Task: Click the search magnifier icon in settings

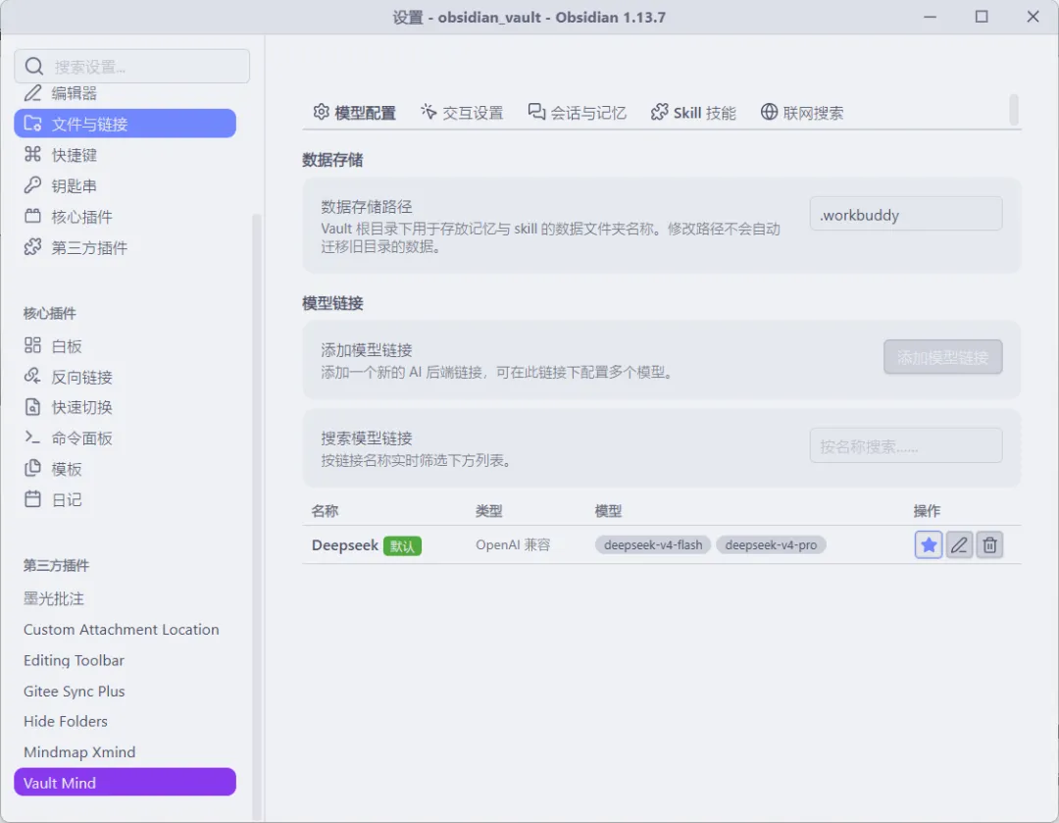Action: 33,67
